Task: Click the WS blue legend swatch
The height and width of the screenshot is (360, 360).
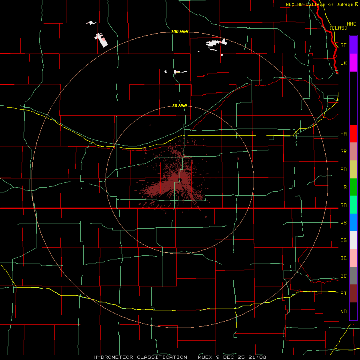Action: [x=353, y=222]
